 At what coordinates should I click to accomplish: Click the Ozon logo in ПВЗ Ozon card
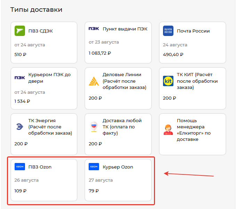coord(20,166)
